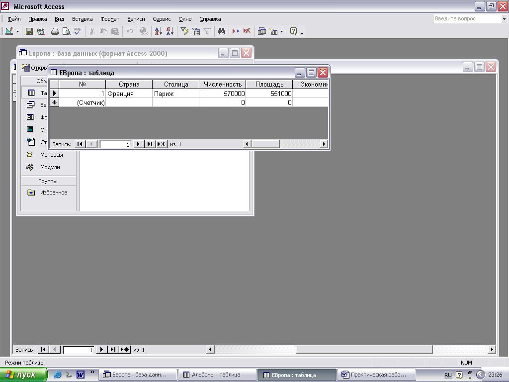Viewport: 509px width, 382px height.
Task: Apply Filter by Selection icon
Action: tap(184, 31)
